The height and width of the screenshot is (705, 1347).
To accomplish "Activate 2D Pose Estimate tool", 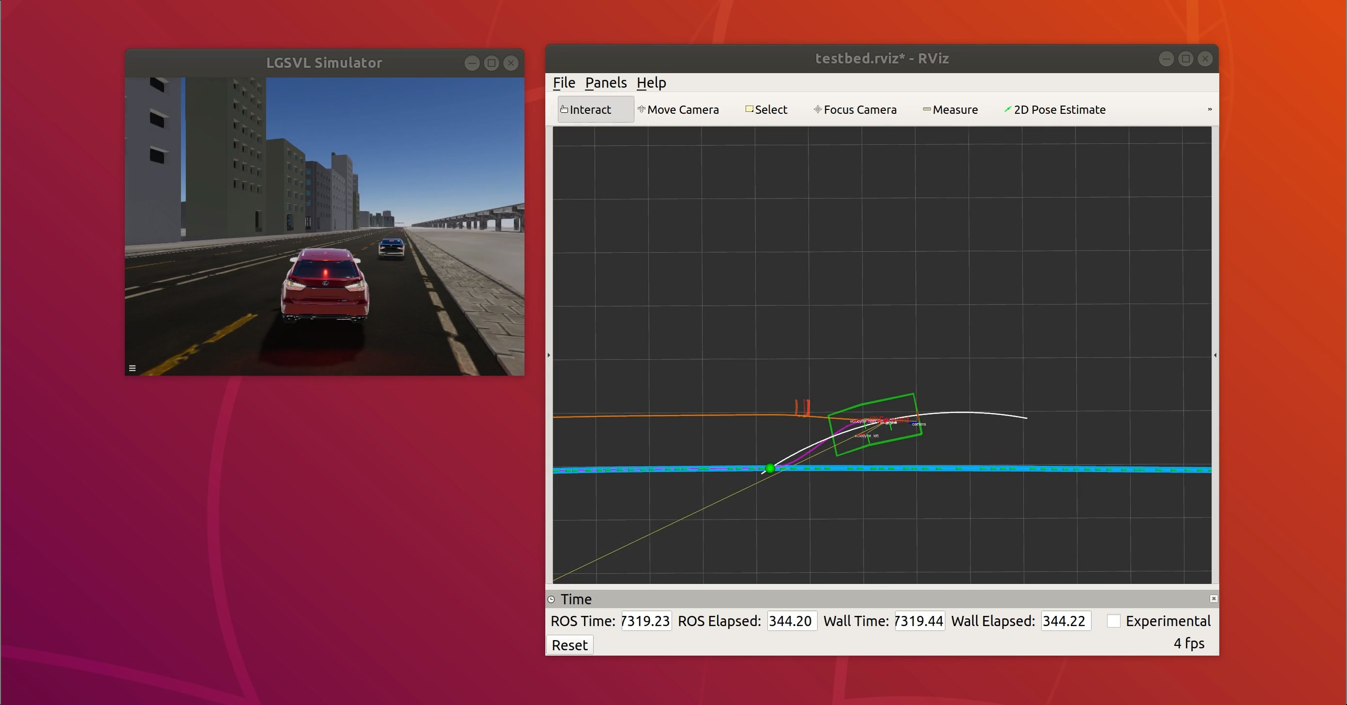I will [1055, 110].
